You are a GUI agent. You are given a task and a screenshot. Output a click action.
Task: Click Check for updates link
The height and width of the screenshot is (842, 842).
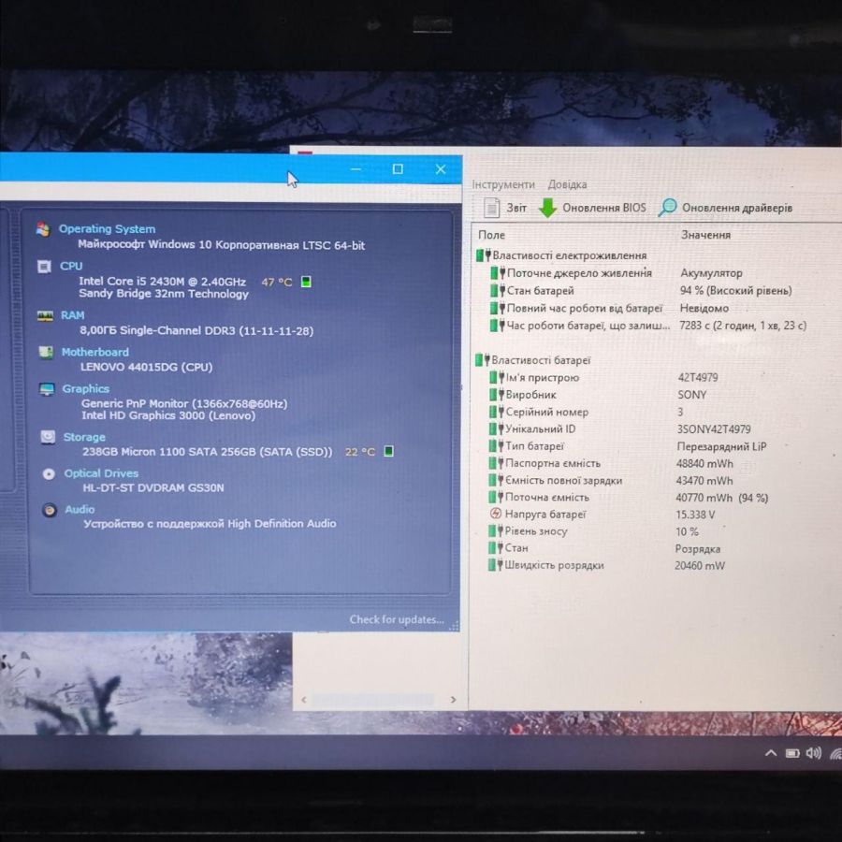tap(397, 619)
